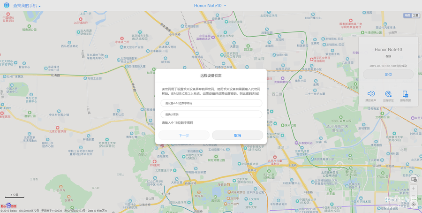Focus the 请设置4-16位数字密码 password field
Screen dimensions: 422x213
(x=211, y=103)
